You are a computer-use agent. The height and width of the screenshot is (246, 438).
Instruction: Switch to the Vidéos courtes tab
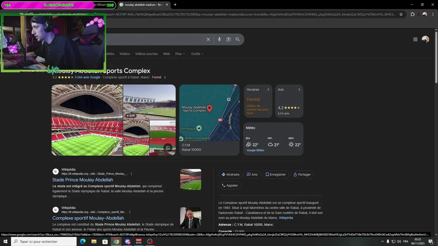click(146, 54)
